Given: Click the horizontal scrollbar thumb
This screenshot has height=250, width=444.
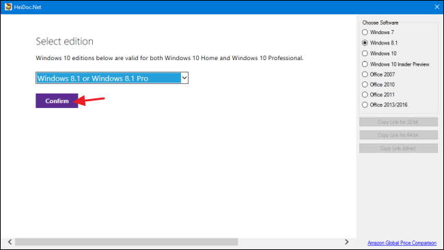Looking at the screenshot, I should tap(126, 242).
